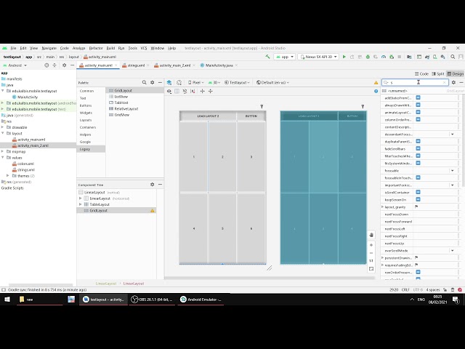Open the Pixel device preview dropdown
The height and width of the screenshot is (349, 465).
click(196, 82)
